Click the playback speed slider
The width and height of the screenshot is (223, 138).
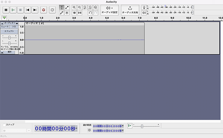(146, 126)
